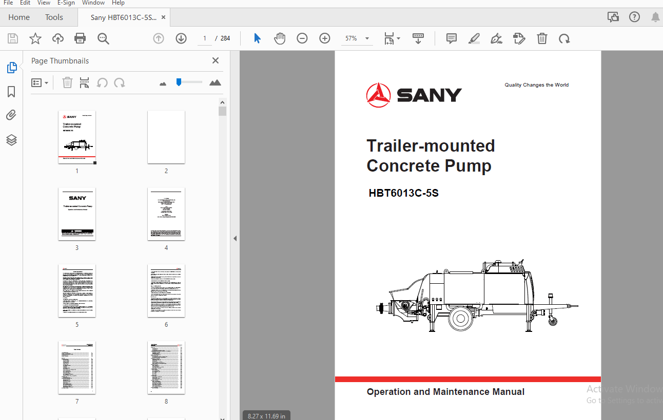
Task: Zoom out with minus icon
Action: coord(302,38)
